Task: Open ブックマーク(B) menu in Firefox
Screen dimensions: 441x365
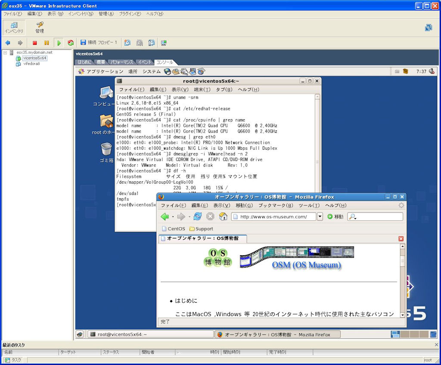Action: pos(275,205)
